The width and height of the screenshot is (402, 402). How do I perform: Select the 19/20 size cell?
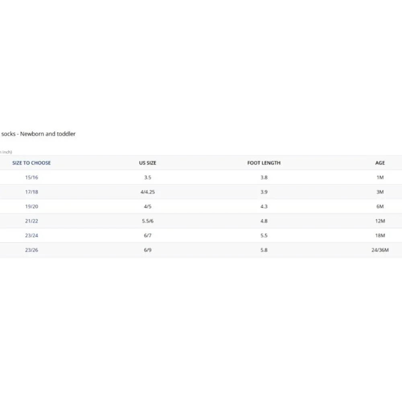(x=31, y=206)
